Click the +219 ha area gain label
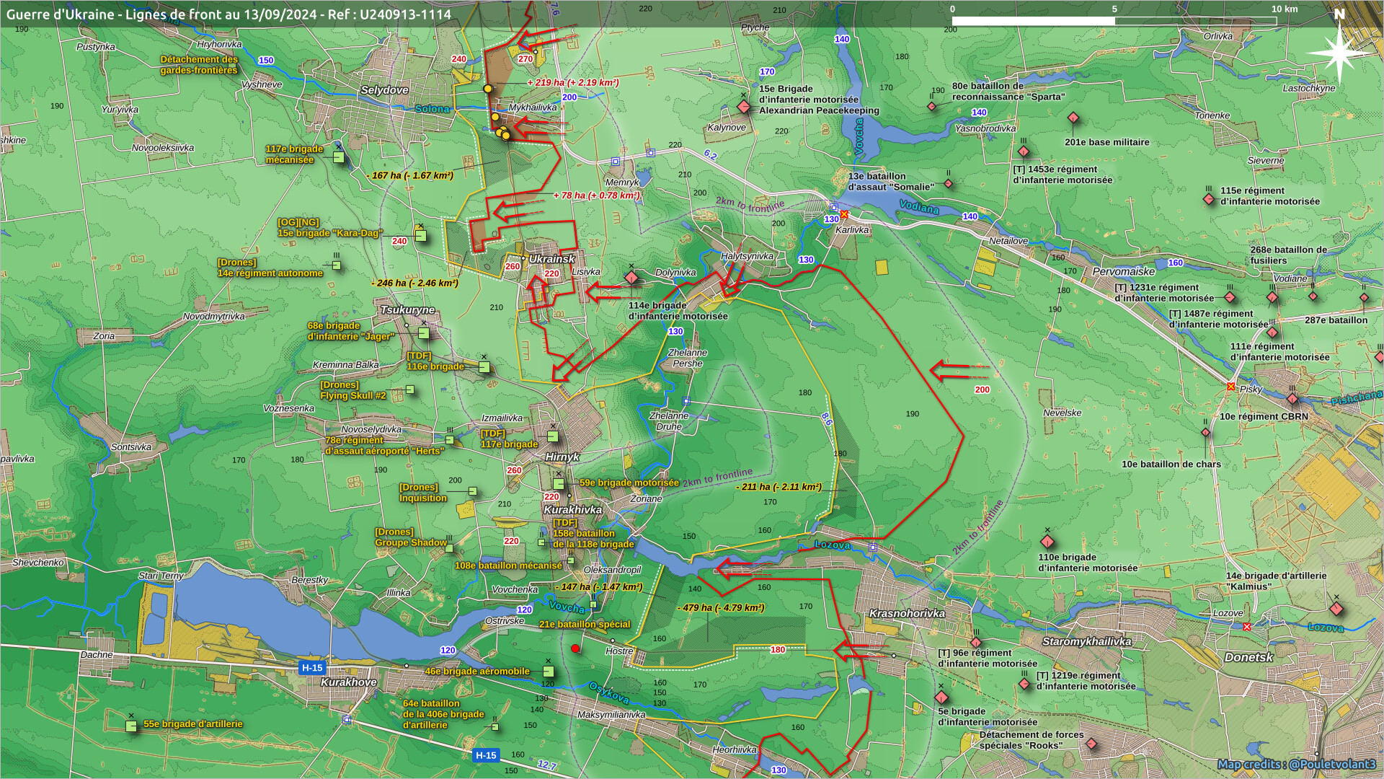The image size is (1384, 779). pyautogui.click(x=573, y=83)
